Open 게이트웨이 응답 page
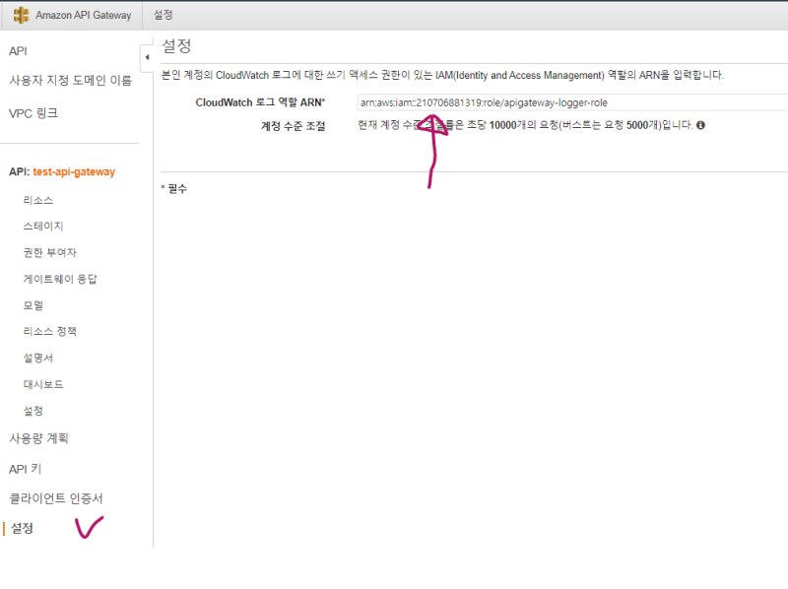The width and height of the screenshot is (788, 589). tap(60, 279)
